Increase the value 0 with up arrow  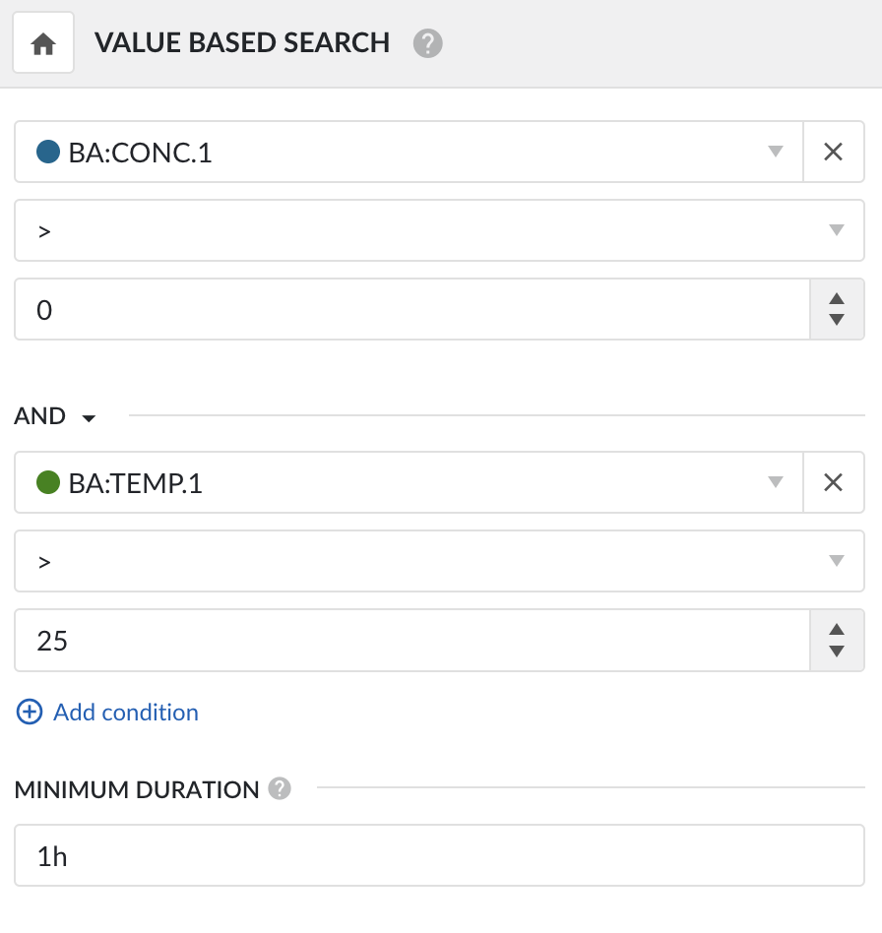(837, 299)
